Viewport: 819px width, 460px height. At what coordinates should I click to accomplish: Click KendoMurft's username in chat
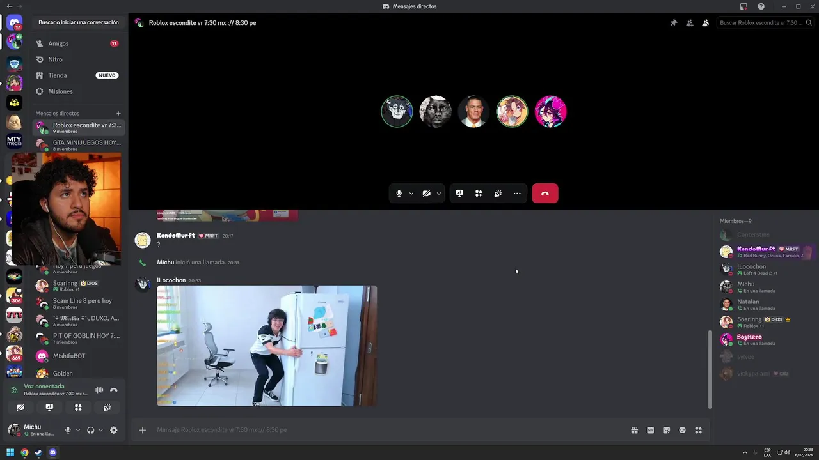pyautogui.click(x=176, y=236)
